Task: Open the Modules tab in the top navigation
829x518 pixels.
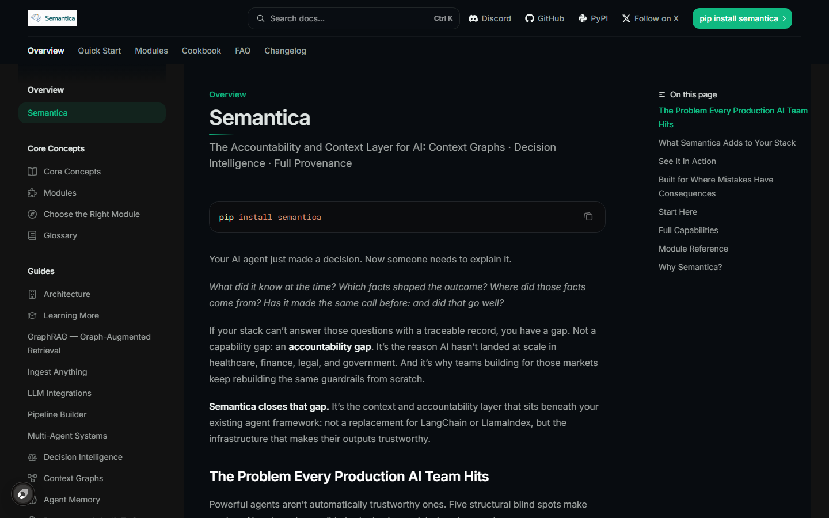Action: tap(151, 51)
